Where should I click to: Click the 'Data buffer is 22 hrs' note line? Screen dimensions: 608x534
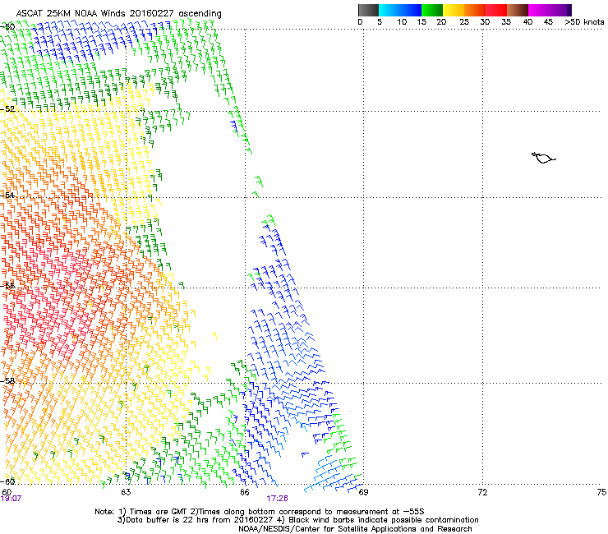(297, 520)
